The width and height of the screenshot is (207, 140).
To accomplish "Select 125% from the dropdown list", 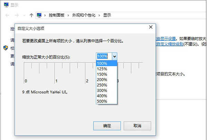I will [107, 69].
